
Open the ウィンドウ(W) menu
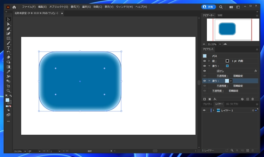(x=124, y=7)
